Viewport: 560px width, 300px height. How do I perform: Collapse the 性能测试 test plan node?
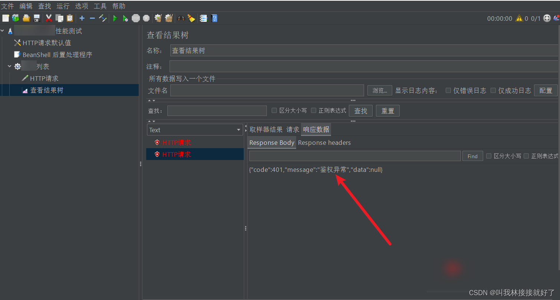click(x=3, y=31)
